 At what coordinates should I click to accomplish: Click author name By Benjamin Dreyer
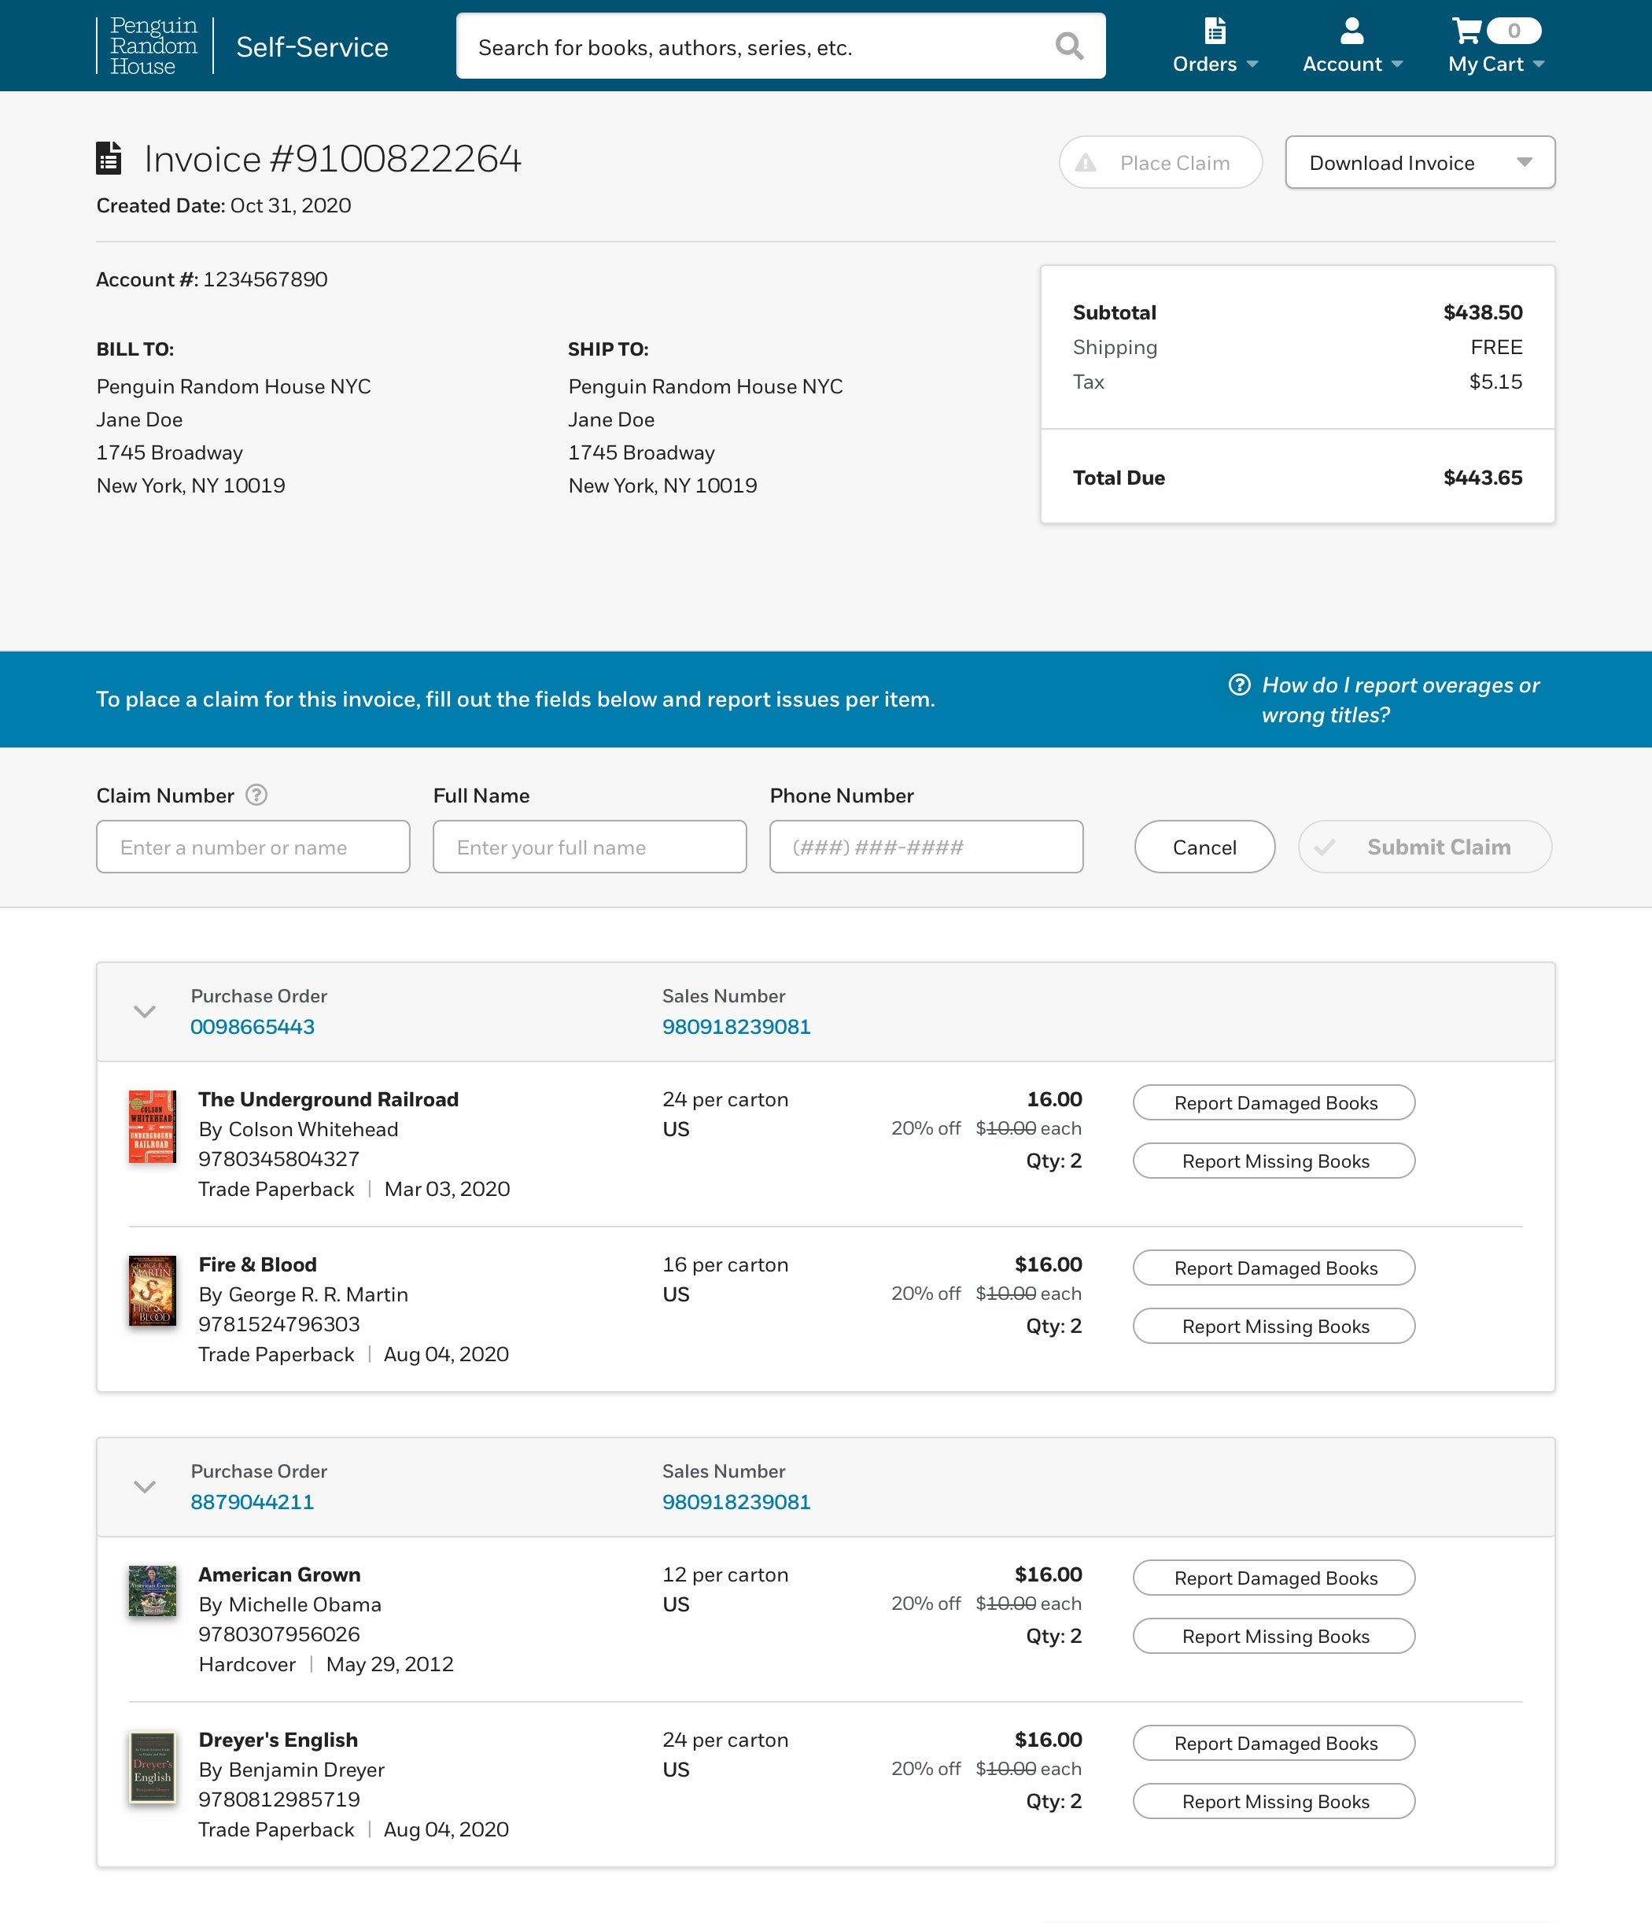[291, 1770]
